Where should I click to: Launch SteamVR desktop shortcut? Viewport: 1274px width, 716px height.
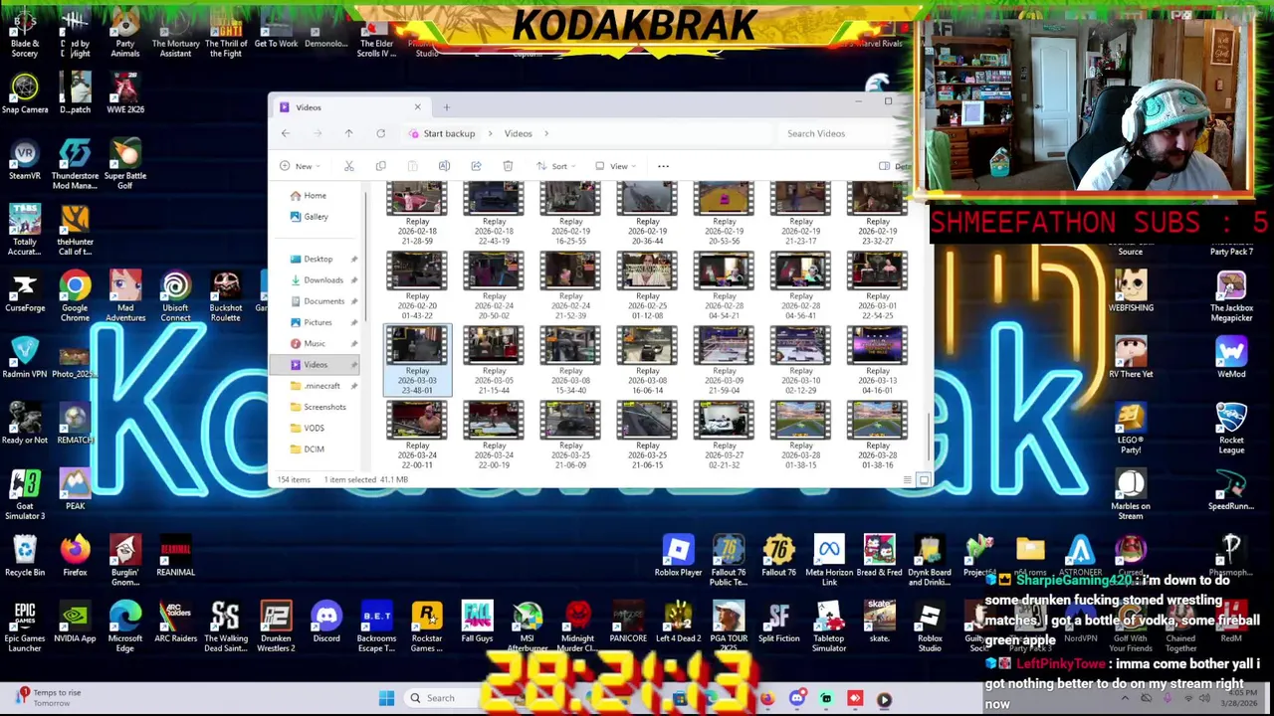25,161
